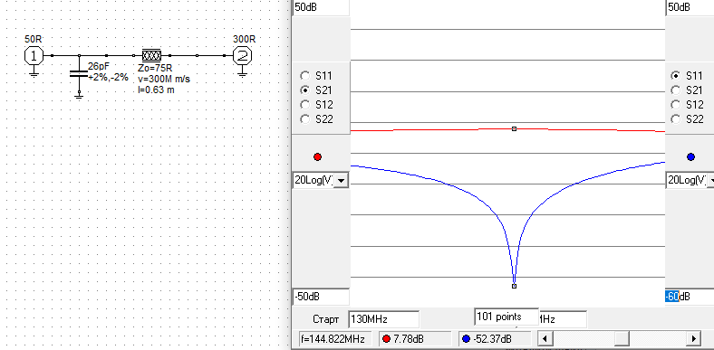Click the 101 points tooltip label
The image size is (714, 350).
[507, 317]
